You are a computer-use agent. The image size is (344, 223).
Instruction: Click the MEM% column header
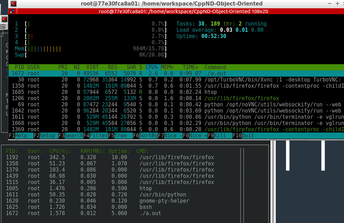click(x=167, y=67)
